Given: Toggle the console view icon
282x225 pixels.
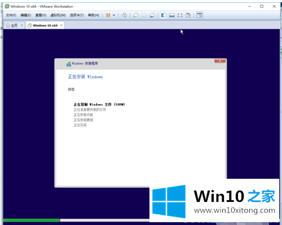Looking at the screenshot, I should (x=200, y=15).
